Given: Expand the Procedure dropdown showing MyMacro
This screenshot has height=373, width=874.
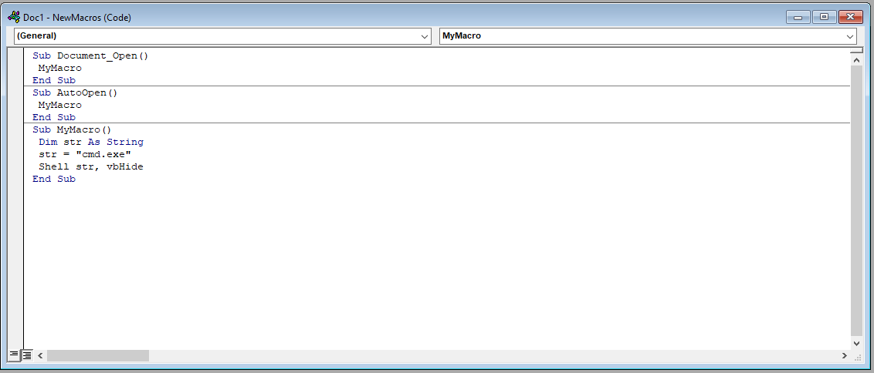Looking at the screenshot, I should click(x=850, y=36).
